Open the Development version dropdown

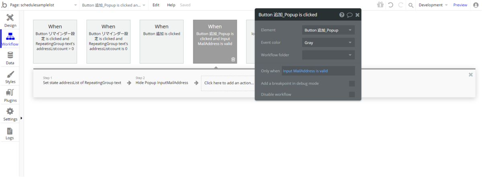(433, 5)
